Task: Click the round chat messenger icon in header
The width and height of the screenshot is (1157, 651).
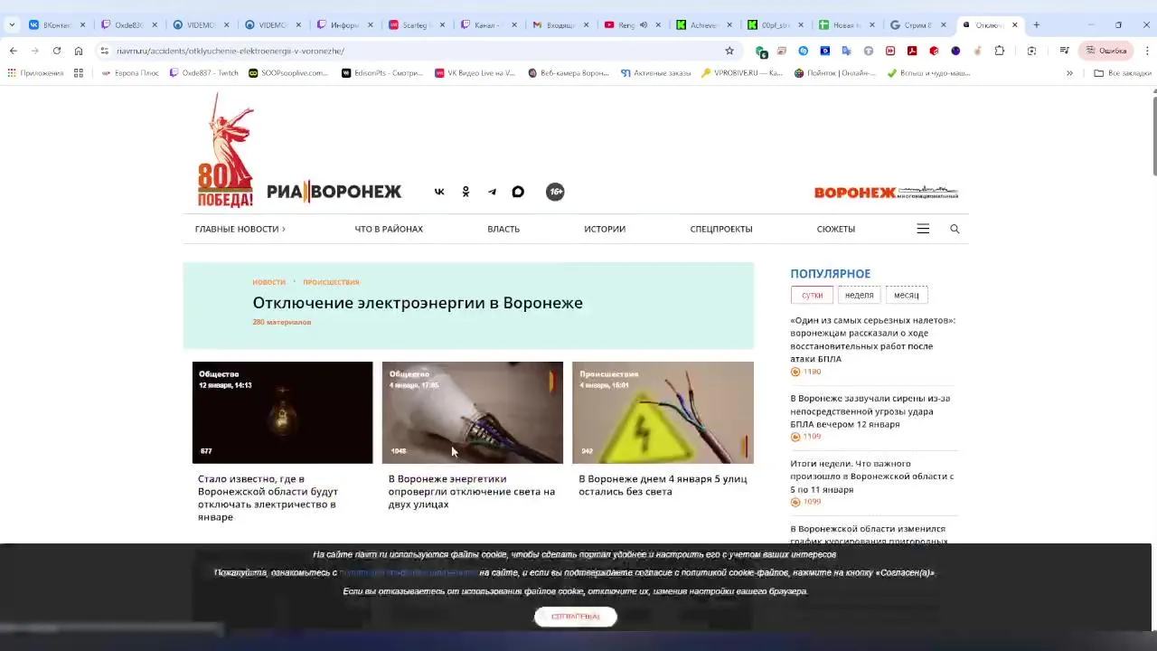Action: (518, 192)
